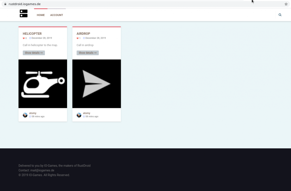Image resolution: width=291 pixels, height=191 pixels.
Task: Click clock icon by Helicopter '58 mins ago'
Action: [x=30, y=117]
